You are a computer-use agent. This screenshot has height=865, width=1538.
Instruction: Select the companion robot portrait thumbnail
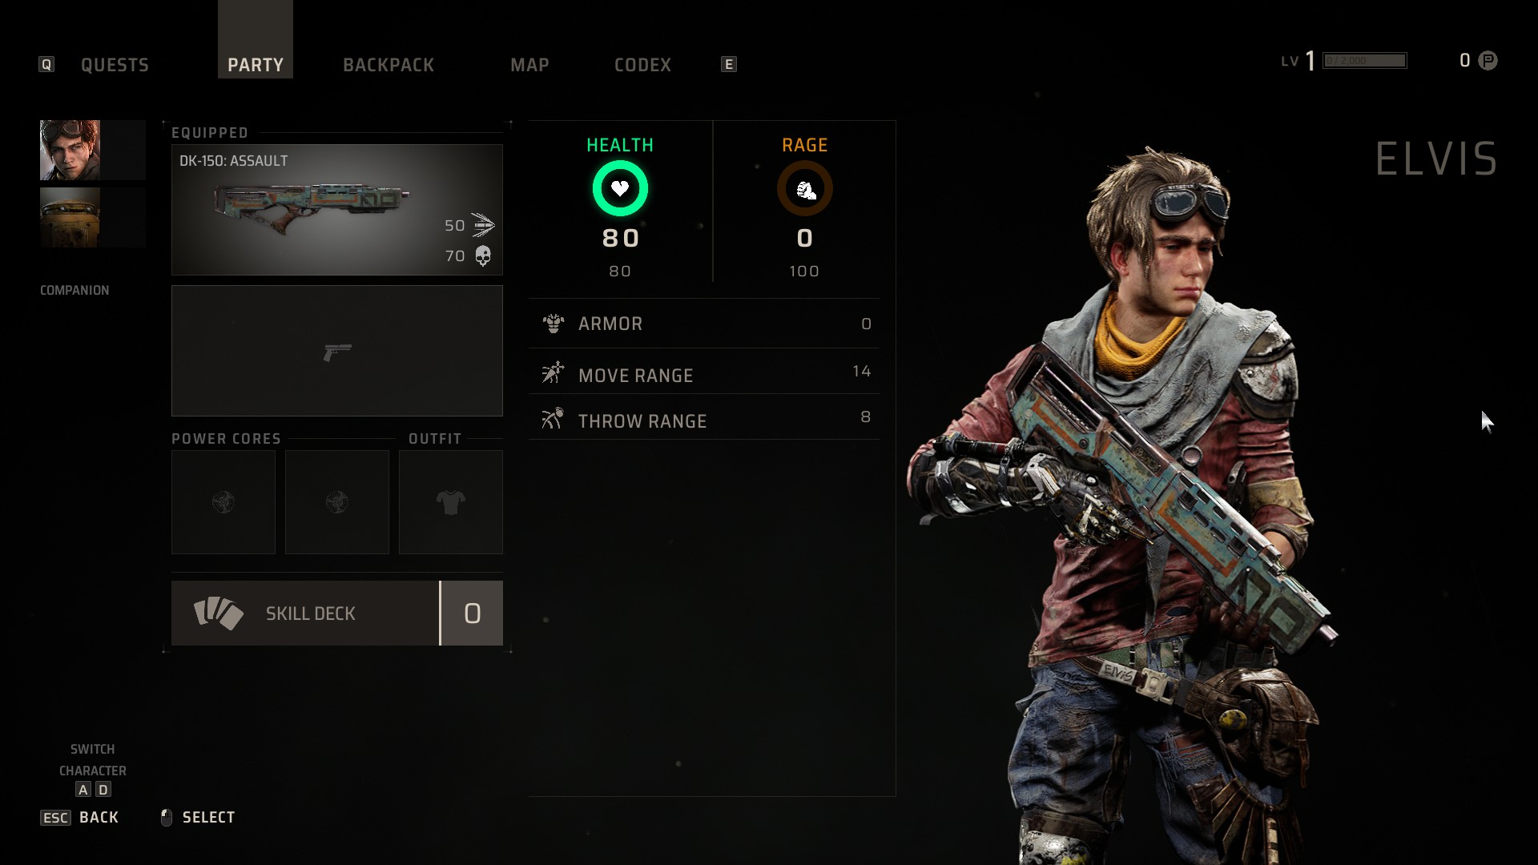pos(70,217)
